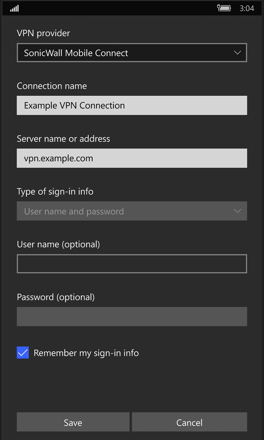Viewport: 264px width, 440px height.
Task: Save the VPN connection
Action: pyautogui.click(x=73, y=422)
